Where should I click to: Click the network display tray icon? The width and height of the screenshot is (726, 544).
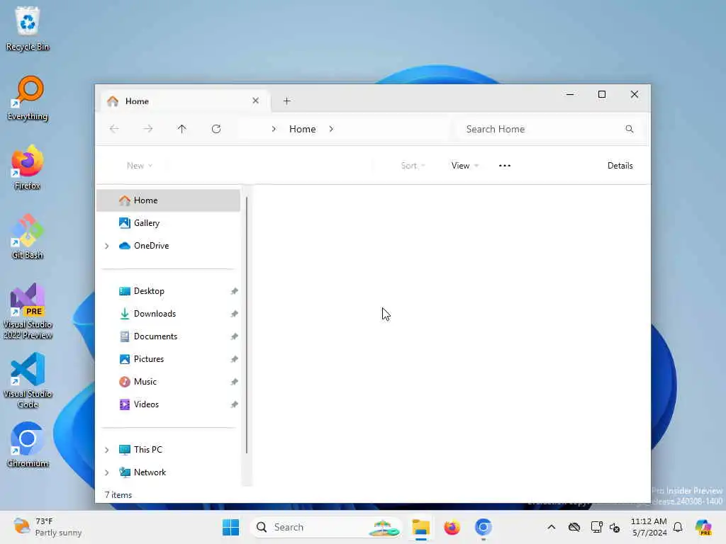(x=596, y=527)
